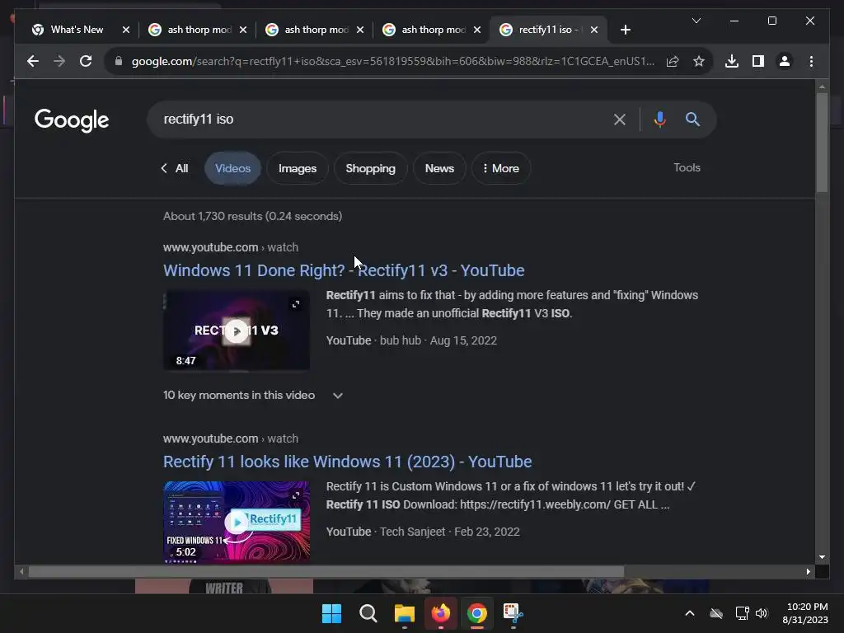Image resolution: width=844 pixels, height=633 pixels.
Task: Reload the current page
Action: coord(86,61)
